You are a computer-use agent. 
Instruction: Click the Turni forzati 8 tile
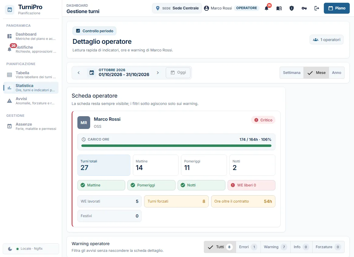[176, 201]
